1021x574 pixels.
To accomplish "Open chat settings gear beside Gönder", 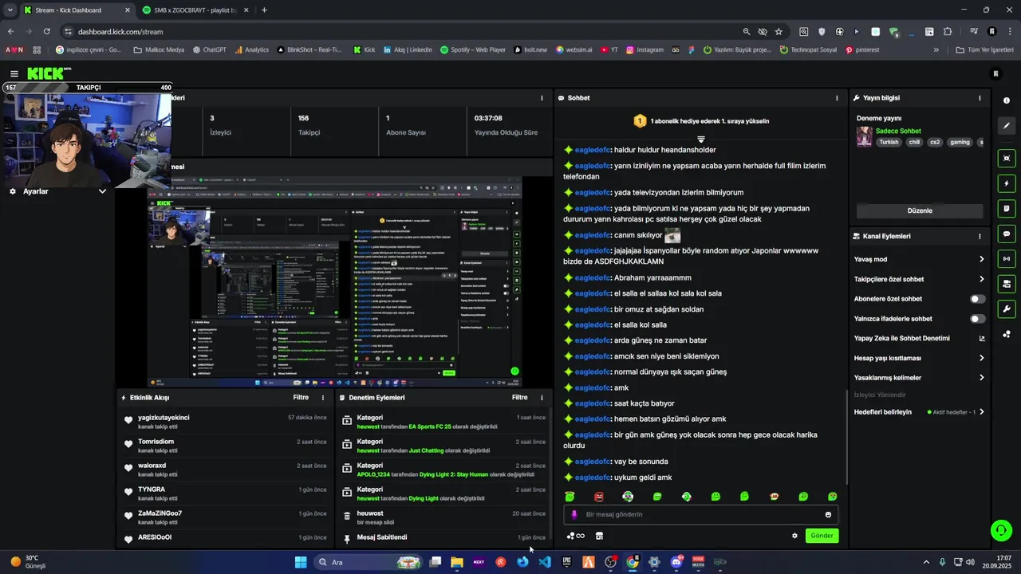I will [794, 536].
